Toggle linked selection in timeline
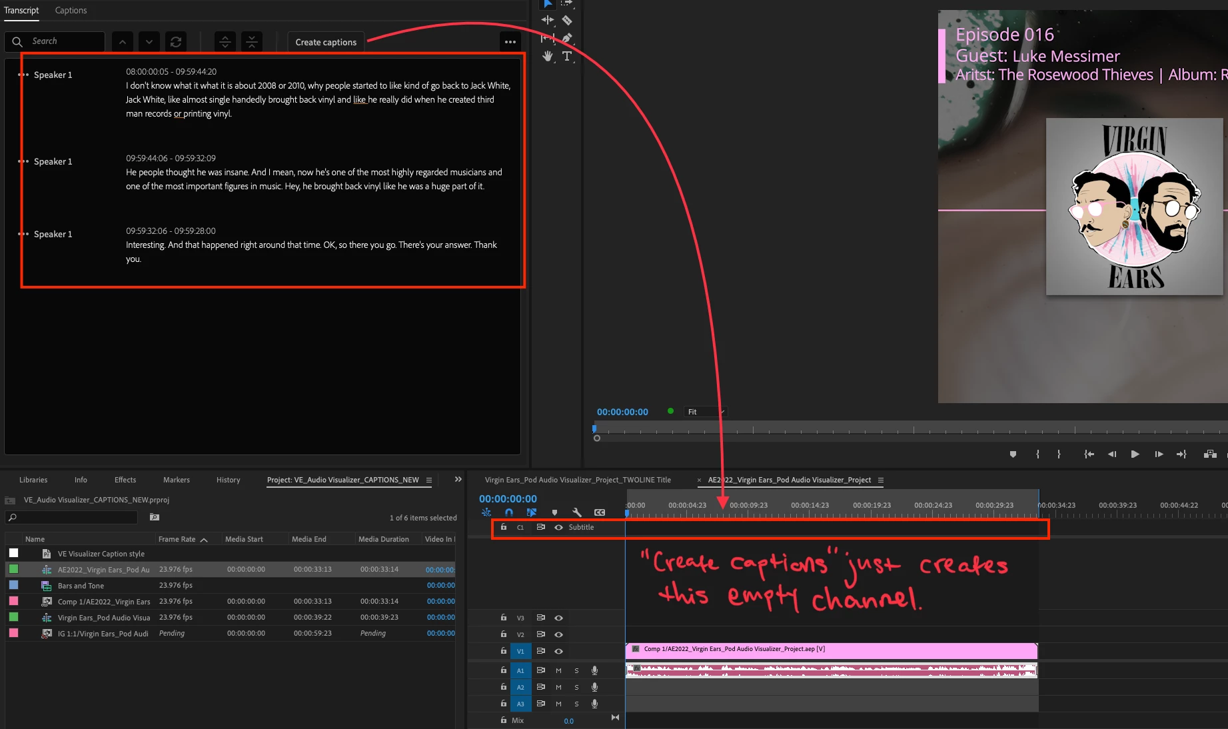 click(x=532, y=512)
